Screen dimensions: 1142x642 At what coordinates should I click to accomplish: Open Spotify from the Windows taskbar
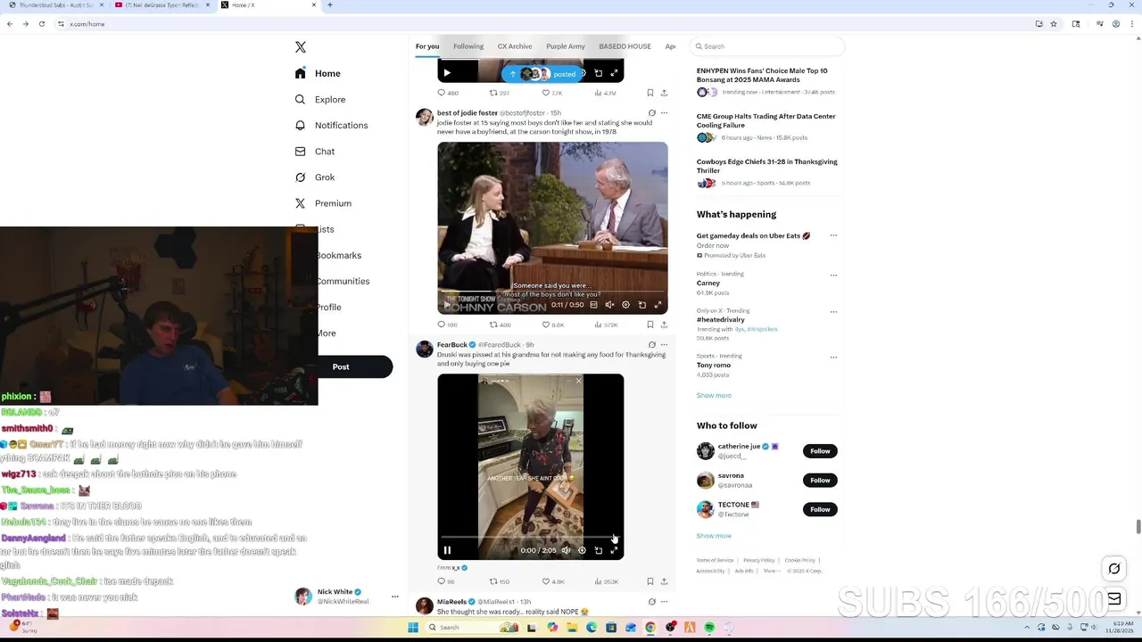point(709,628)
